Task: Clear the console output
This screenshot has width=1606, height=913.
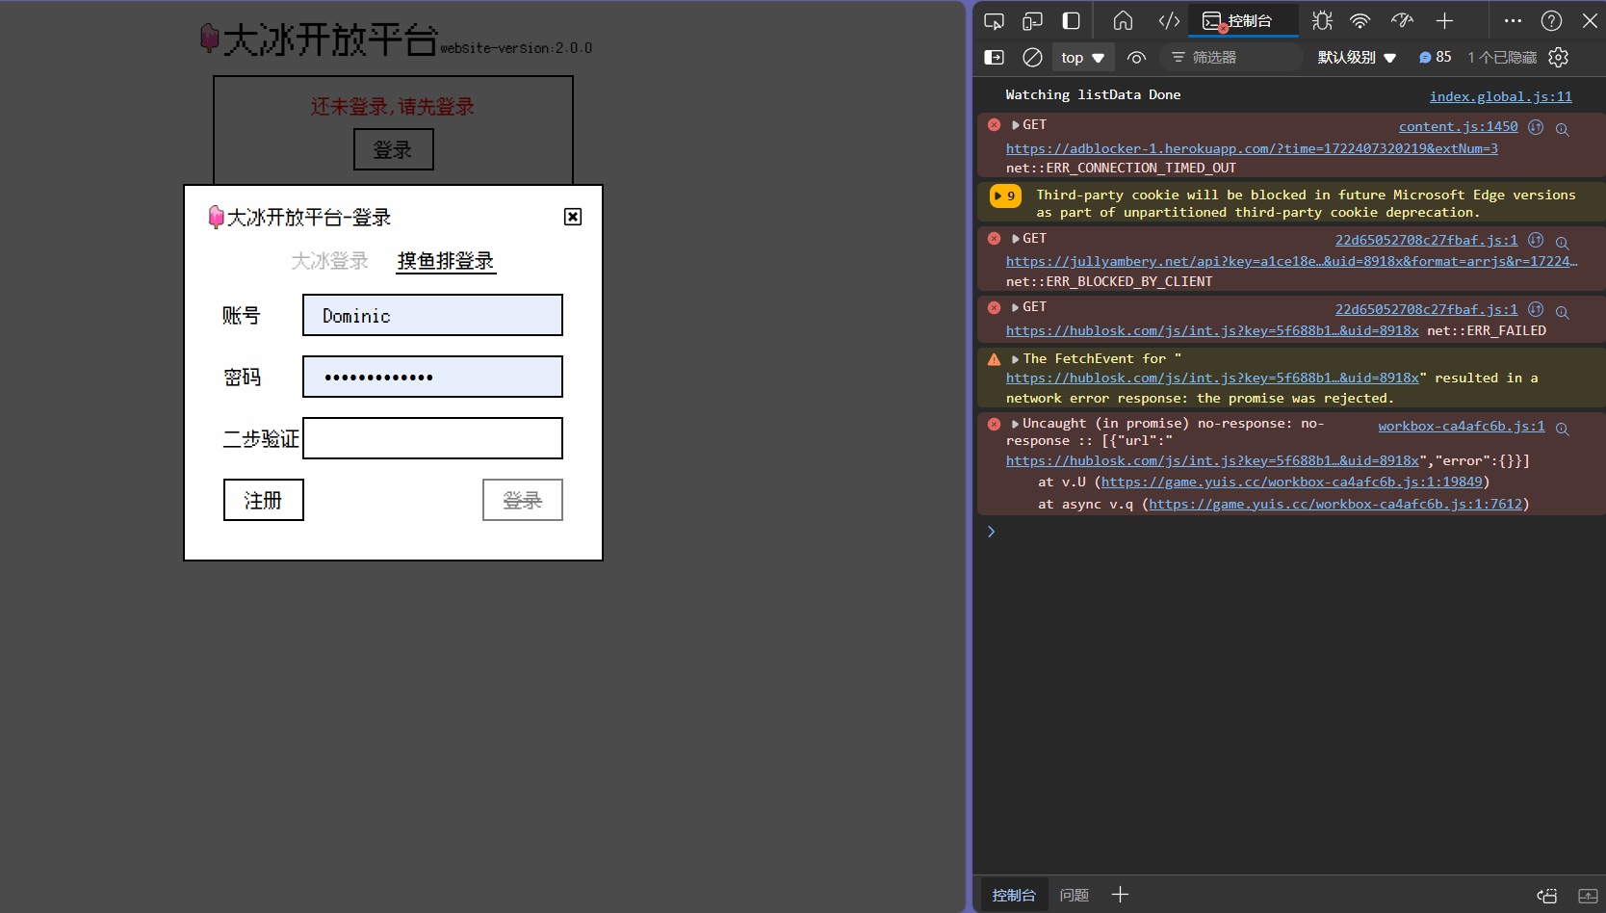Action: pos(1032,58)
